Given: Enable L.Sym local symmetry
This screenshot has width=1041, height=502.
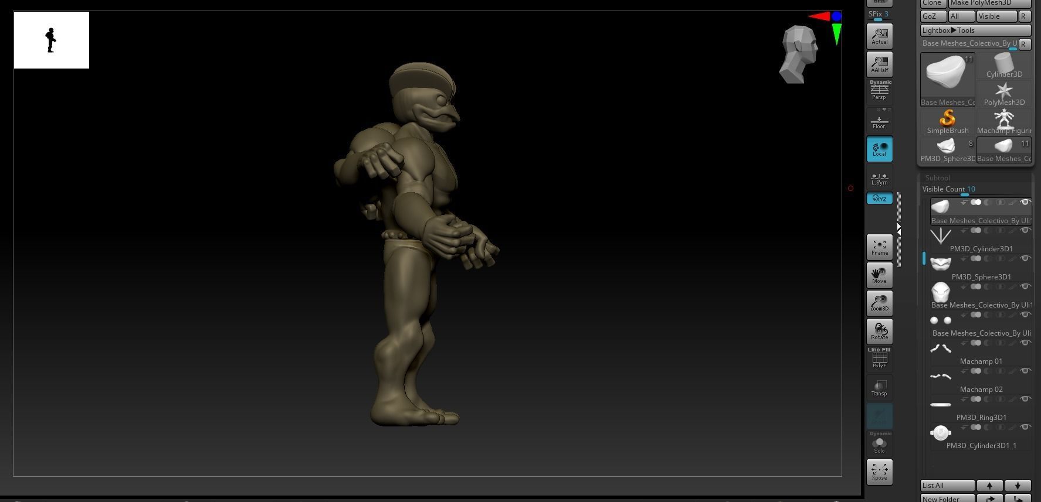Looking at the screenshot, I should coord(879,177).
